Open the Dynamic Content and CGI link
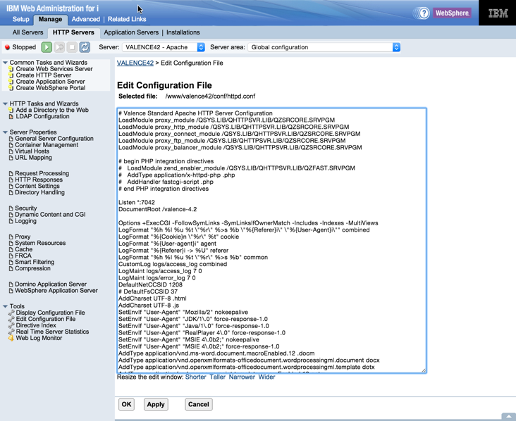This screenshot has width=516, height=421. tap(50, 215)
